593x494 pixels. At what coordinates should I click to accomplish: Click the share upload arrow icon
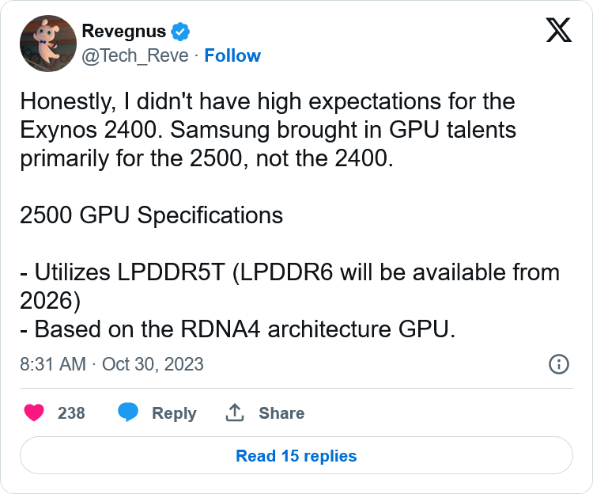click(235, 412)
